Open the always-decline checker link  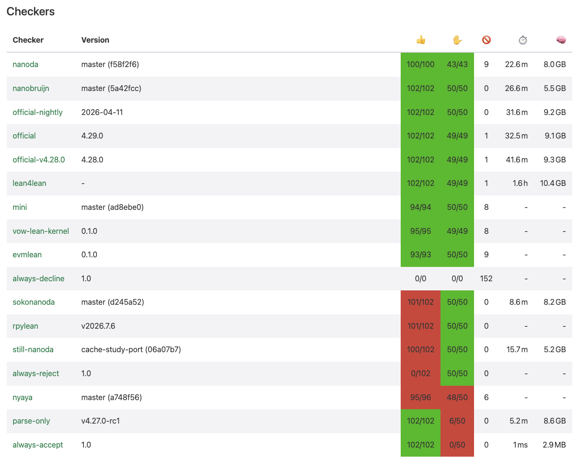click(x=38, y=278)
